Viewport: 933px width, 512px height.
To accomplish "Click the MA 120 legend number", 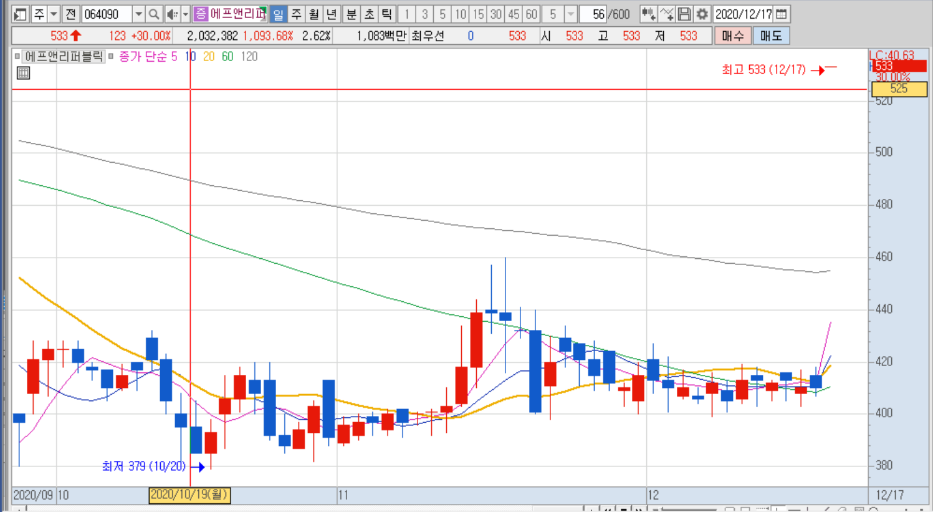I will 249,57.
